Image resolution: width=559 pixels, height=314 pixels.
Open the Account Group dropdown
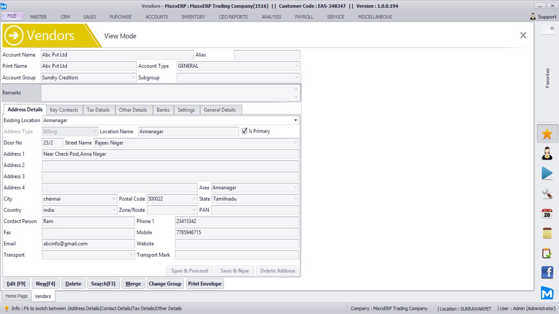(x=133, y=78)
